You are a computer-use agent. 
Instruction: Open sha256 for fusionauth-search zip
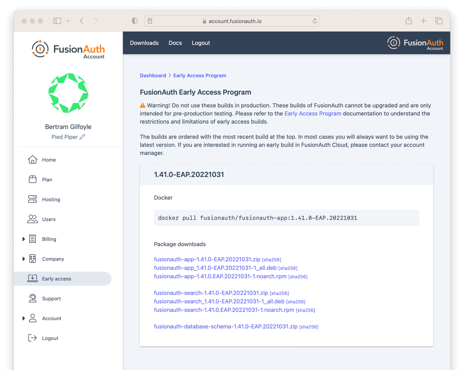(279, 293)
